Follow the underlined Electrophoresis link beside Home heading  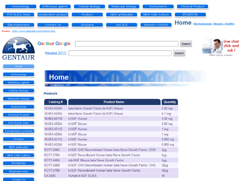point(203,24)
